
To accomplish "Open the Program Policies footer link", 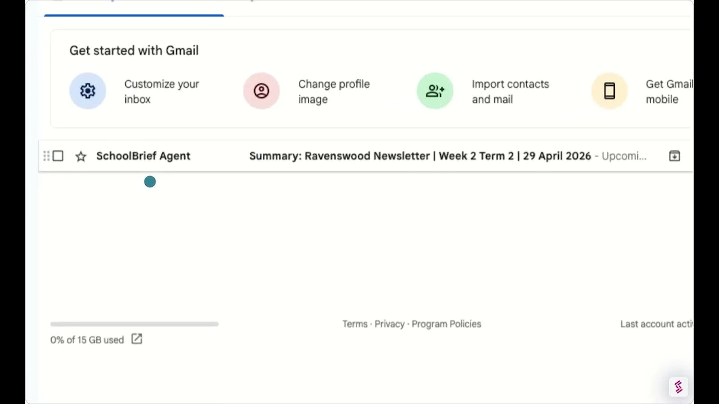I will pos(446,324).
